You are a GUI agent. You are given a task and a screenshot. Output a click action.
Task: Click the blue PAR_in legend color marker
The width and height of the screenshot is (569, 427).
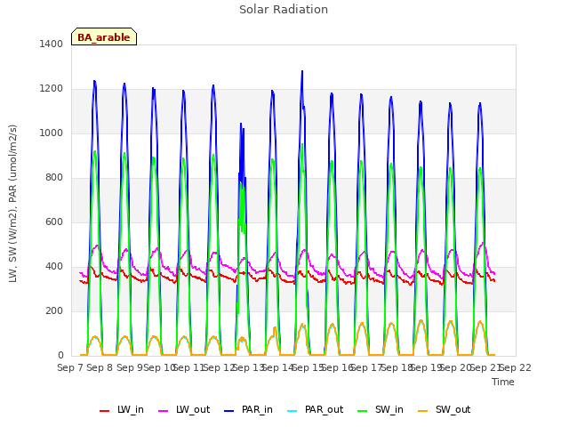pyautogui.click(x=229, y=411)
